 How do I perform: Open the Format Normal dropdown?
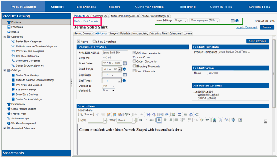126,120
